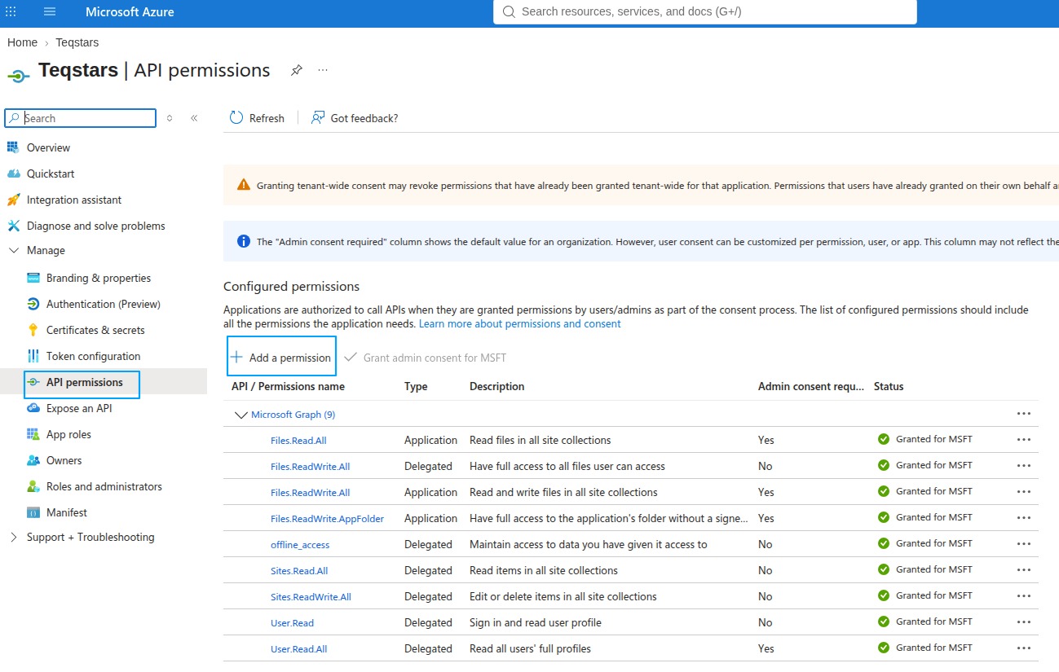
Task: Open Learn more about permissions and consent link
Action: [519, 323]
